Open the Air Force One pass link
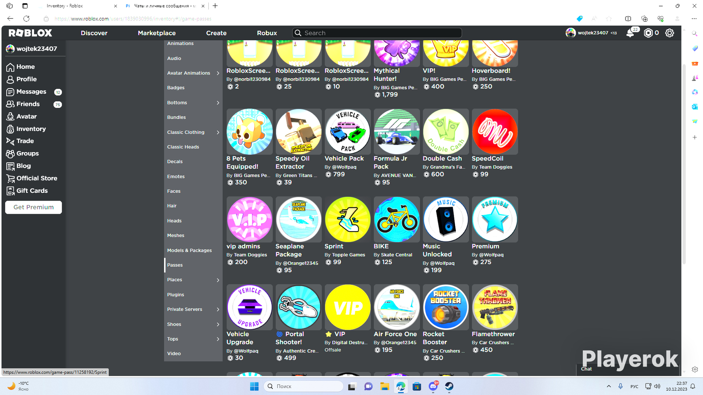703x395 pixels. (395, 334)
